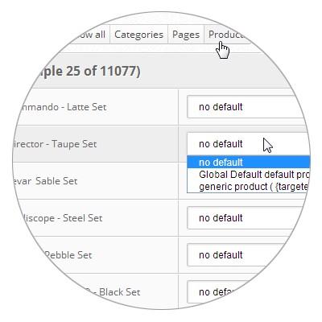The image size is (322, 322).
Task: Select the Sable Set product name
Action: [45, 181]
